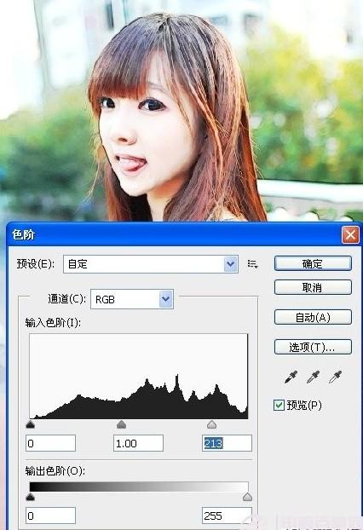Click the 确定 OK button
Viewport: 363px width, 530px height.
pyautogui.click(x=313, y=263)
